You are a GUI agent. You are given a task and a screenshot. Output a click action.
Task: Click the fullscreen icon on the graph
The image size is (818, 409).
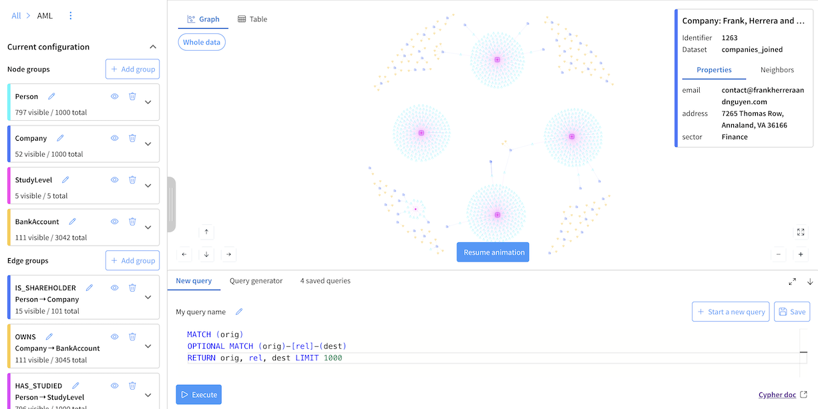pyautogui.click(x=801, y=232)
